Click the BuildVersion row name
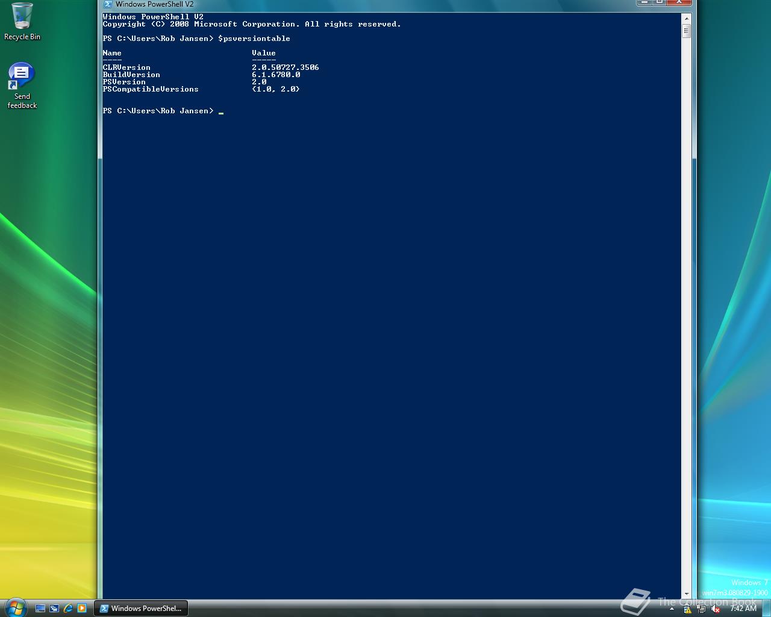This screenshot has height=617, width=771. pos(131,75)
